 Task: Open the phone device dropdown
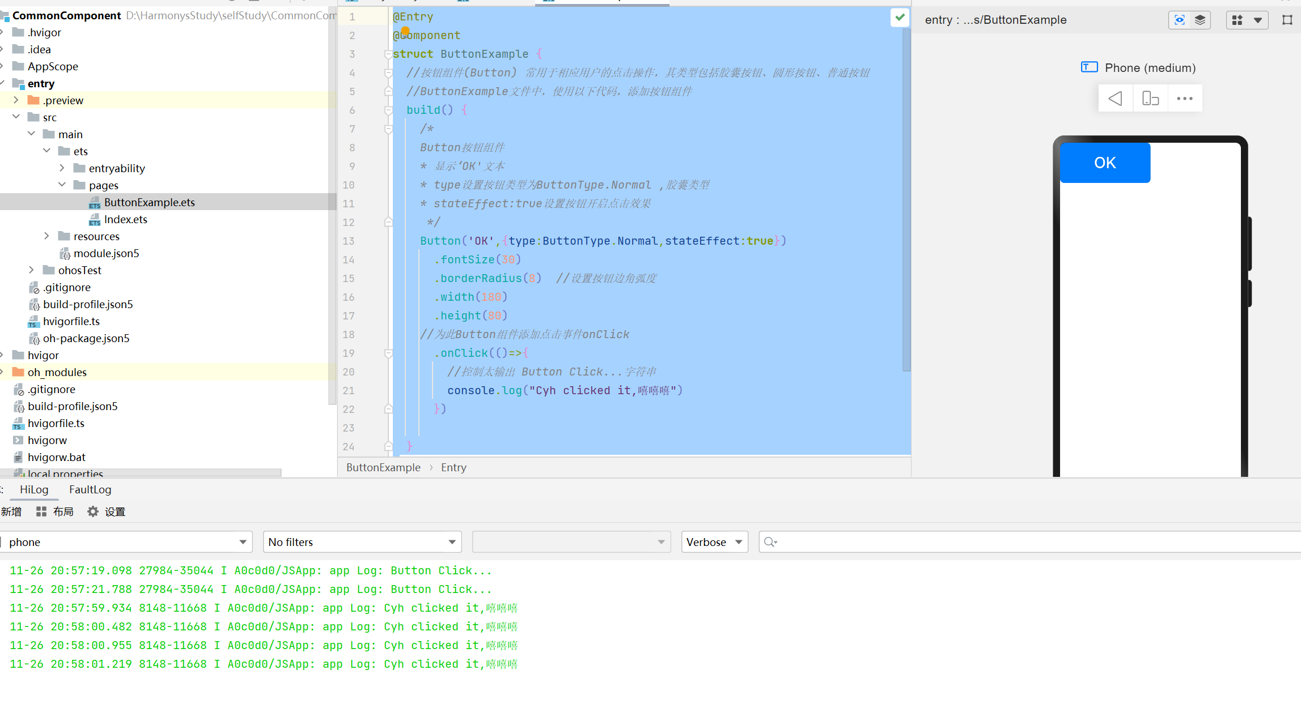pos(126,542)
